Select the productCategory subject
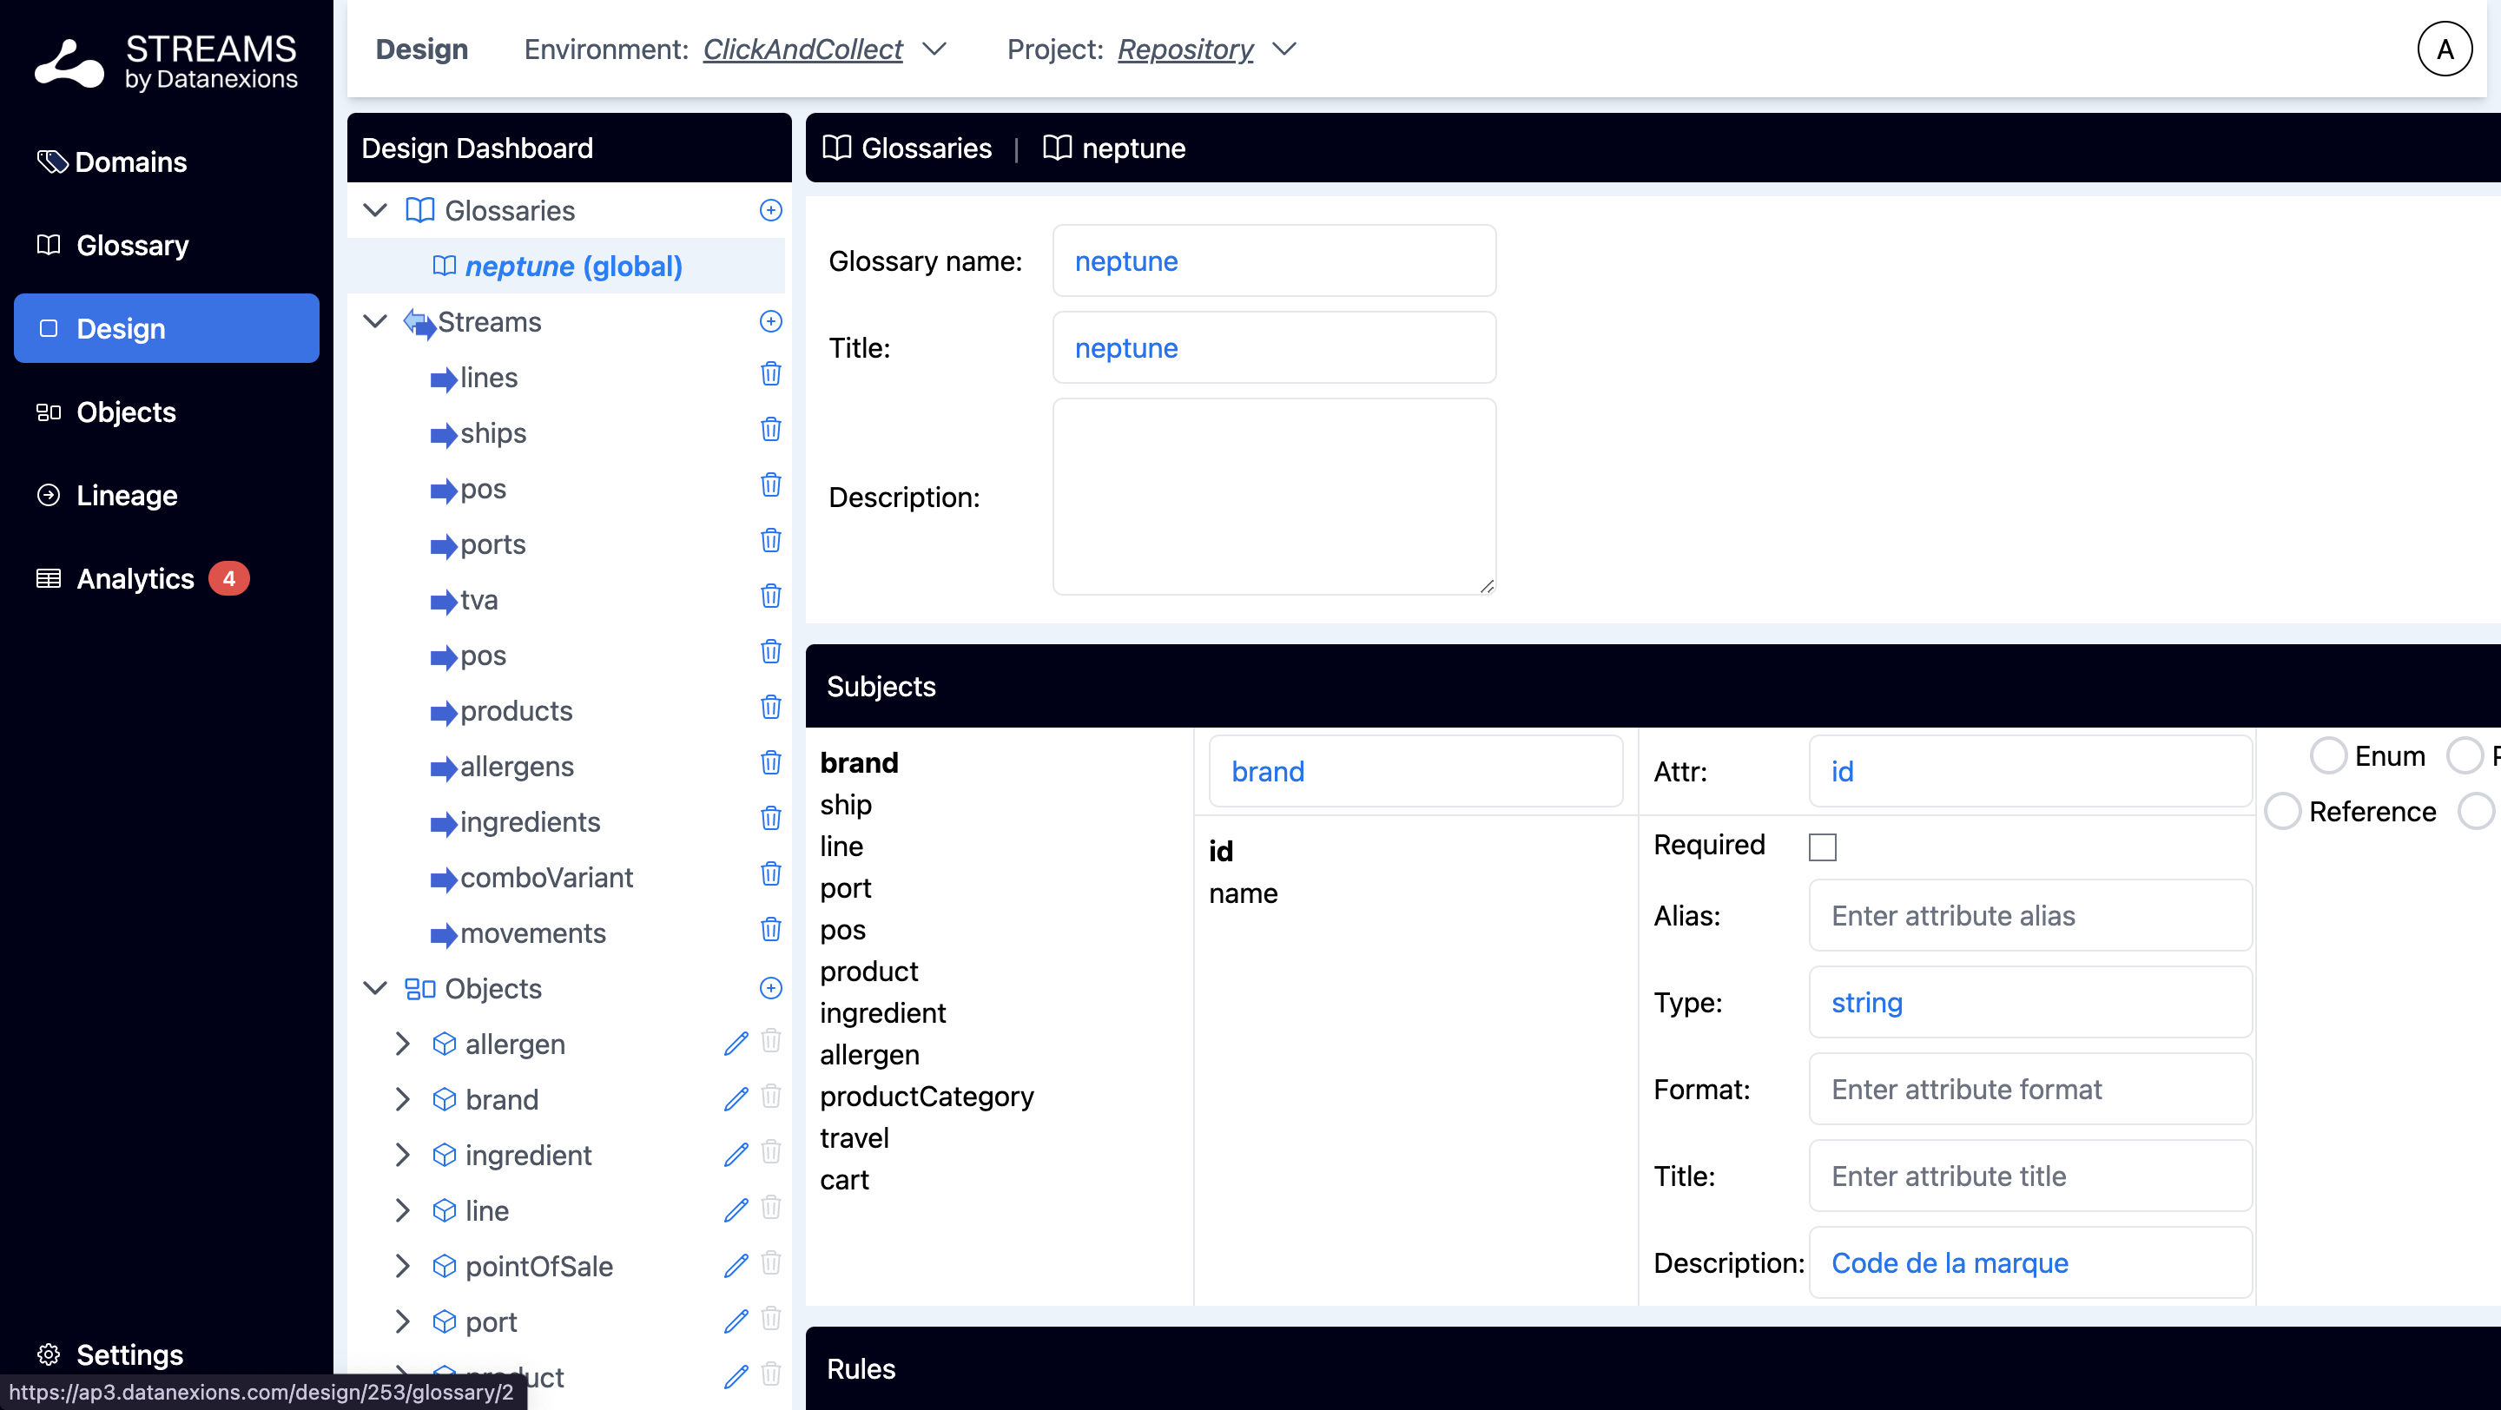 pos(927,1097)
